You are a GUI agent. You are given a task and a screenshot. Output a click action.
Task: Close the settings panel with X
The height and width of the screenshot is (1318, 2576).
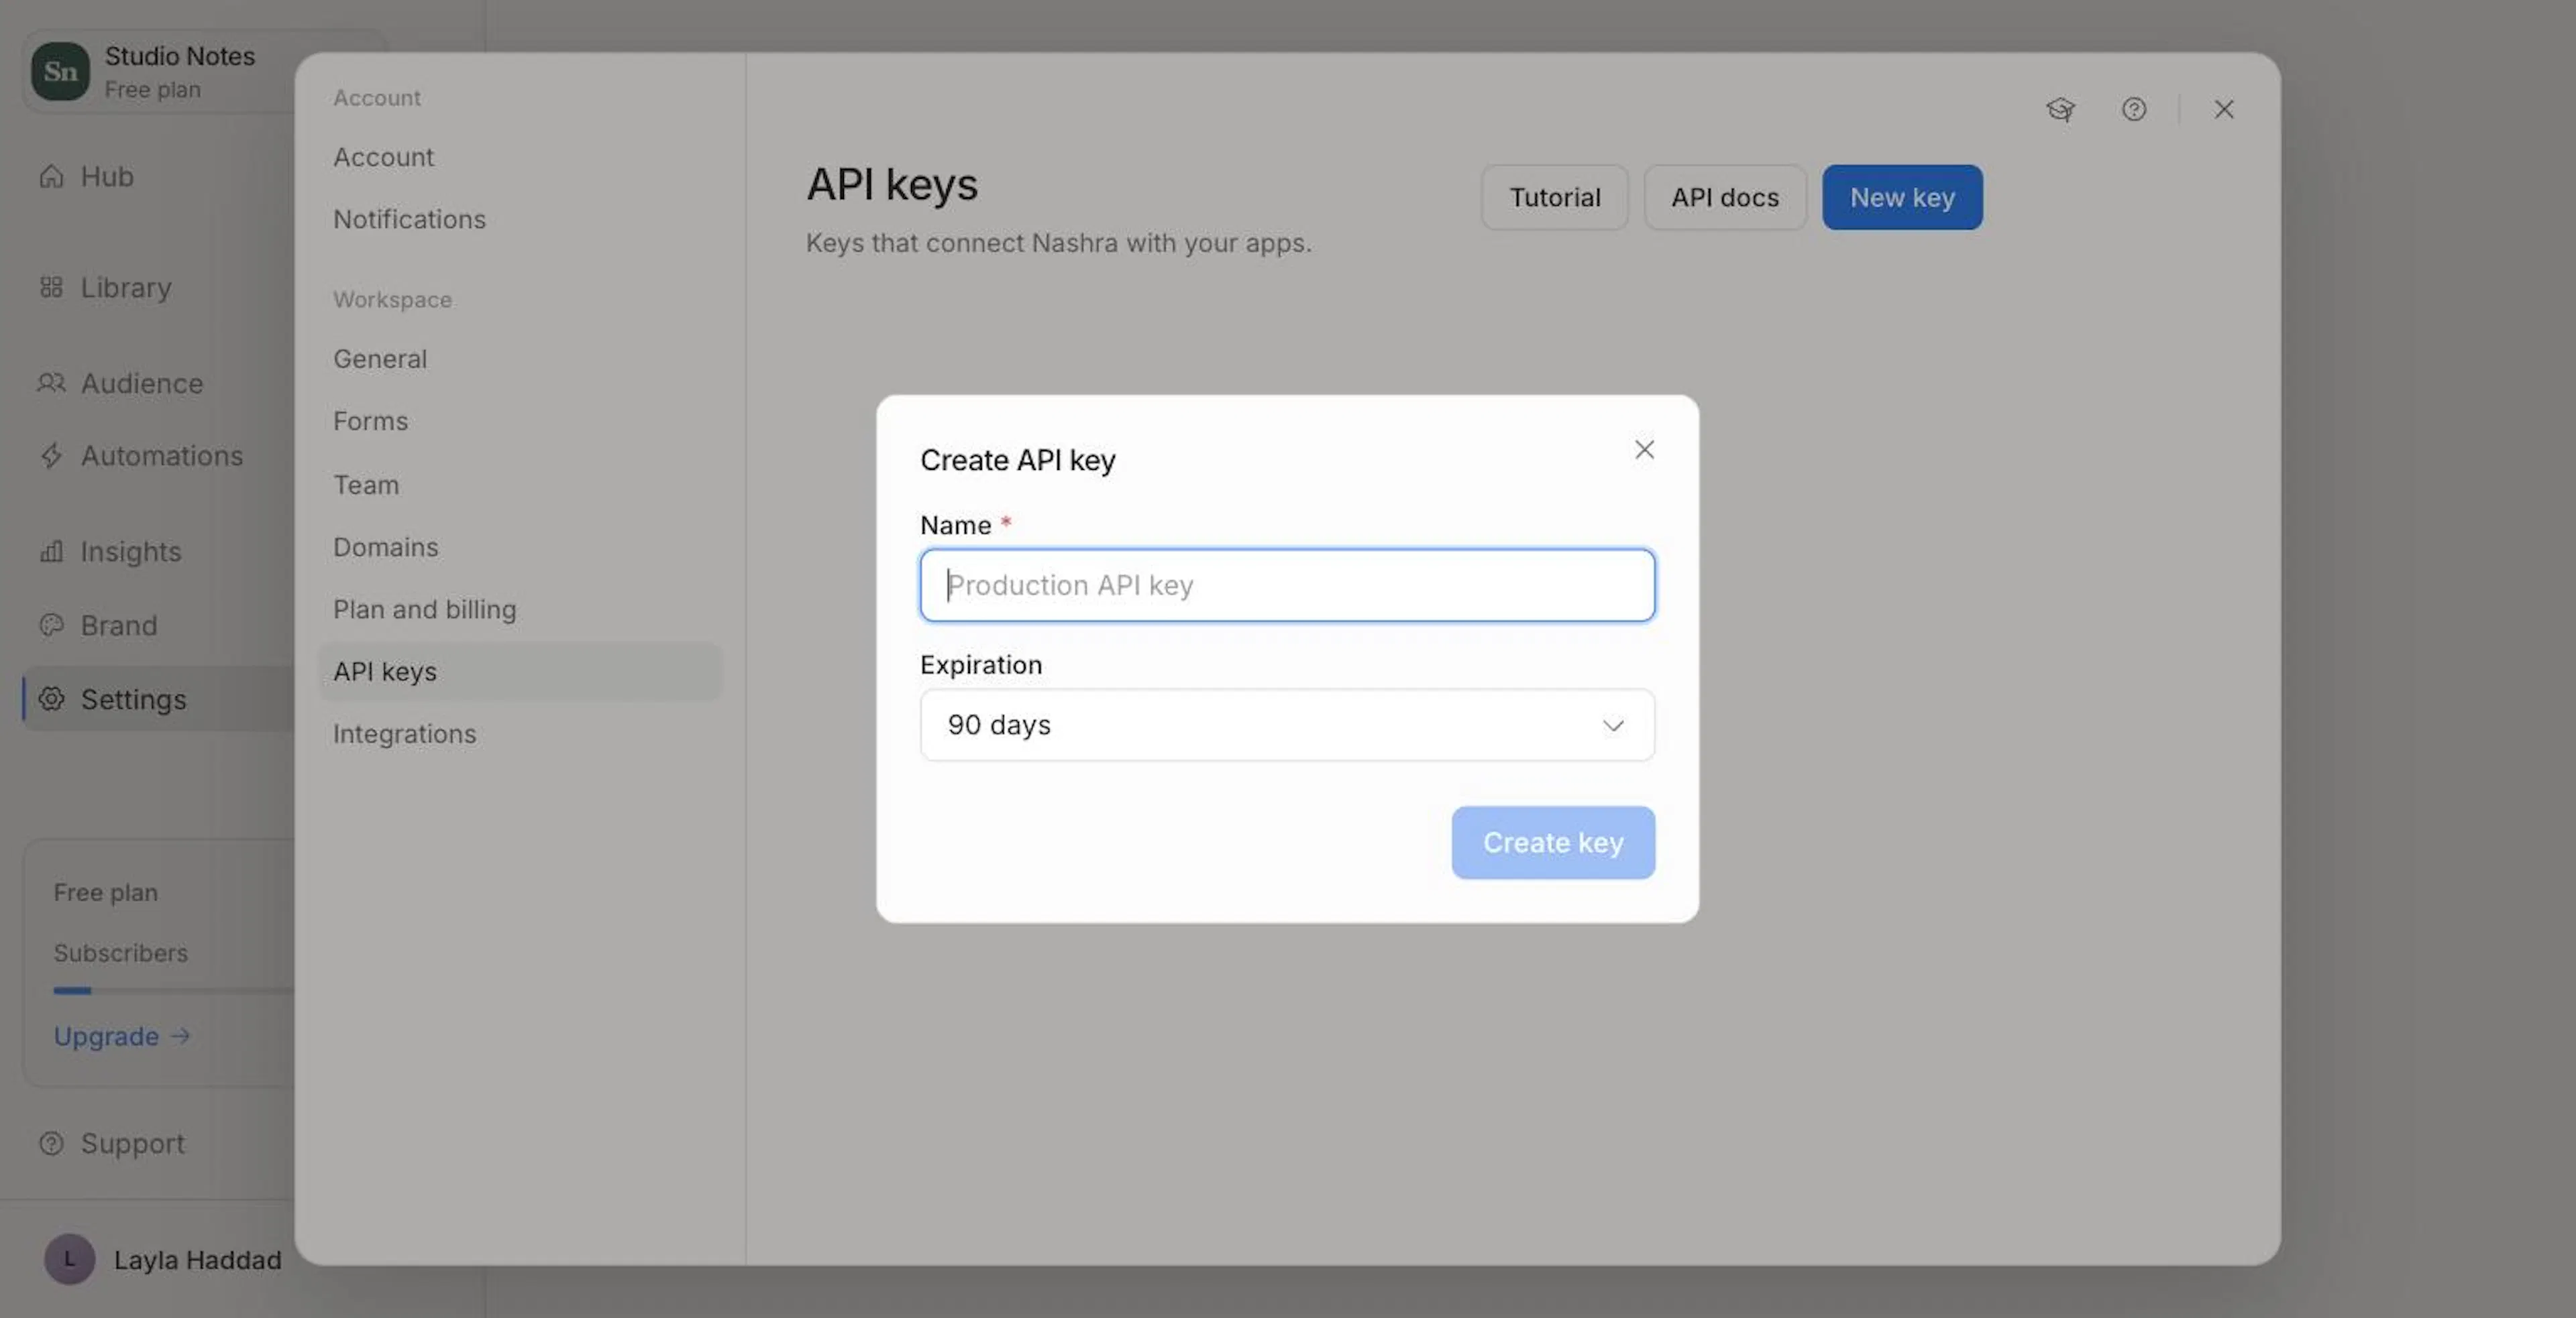pos(2224,109)
